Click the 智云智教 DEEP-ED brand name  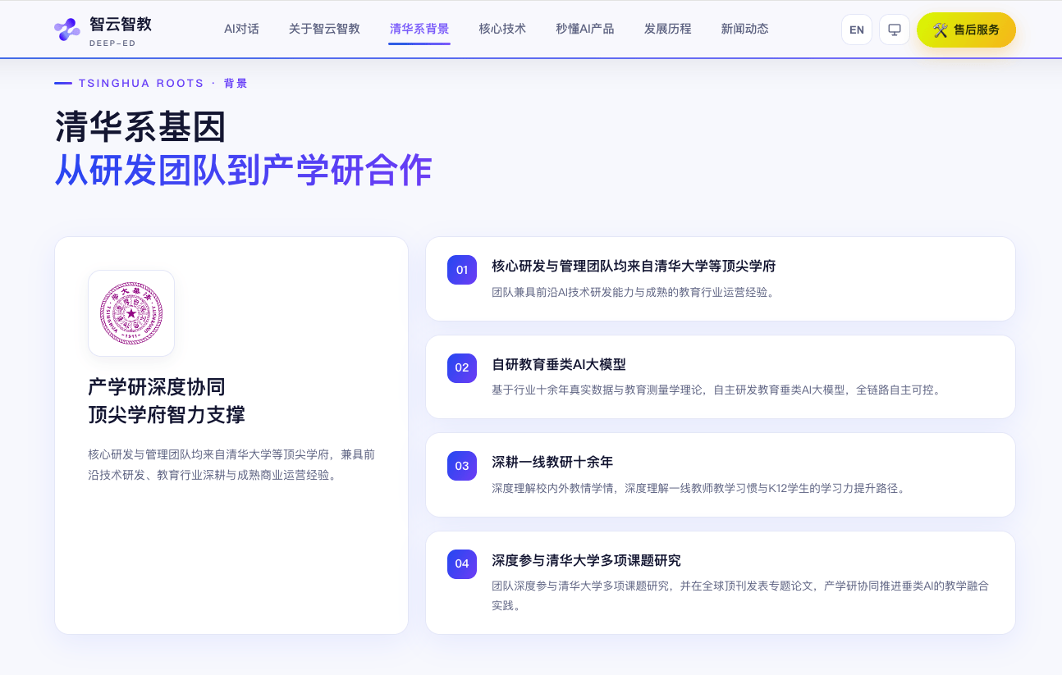click(x=121, y=30)
